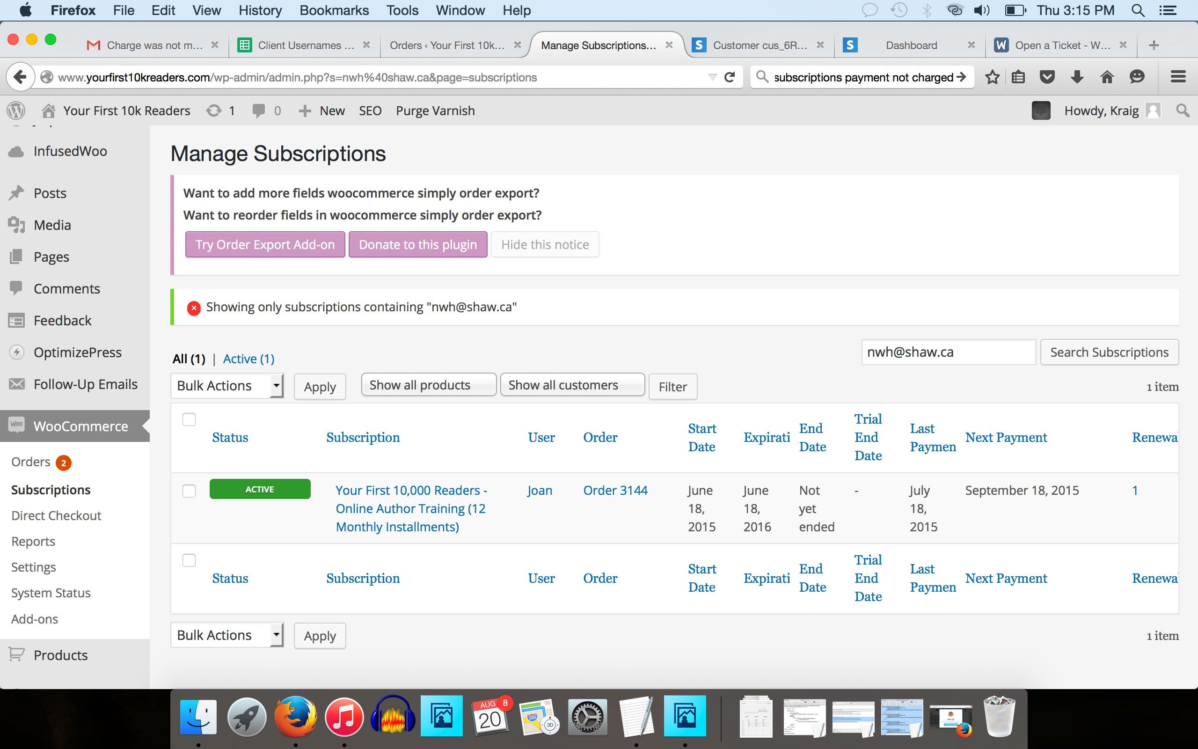
Task: Open the Firefox hamburger menu
Action: [x=1178, y=77]
